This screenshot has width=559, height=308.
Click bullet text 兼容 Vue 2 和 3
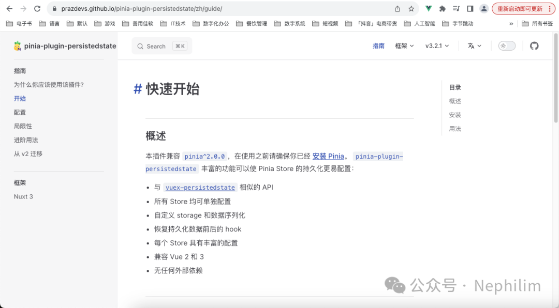tap(179, 257)
